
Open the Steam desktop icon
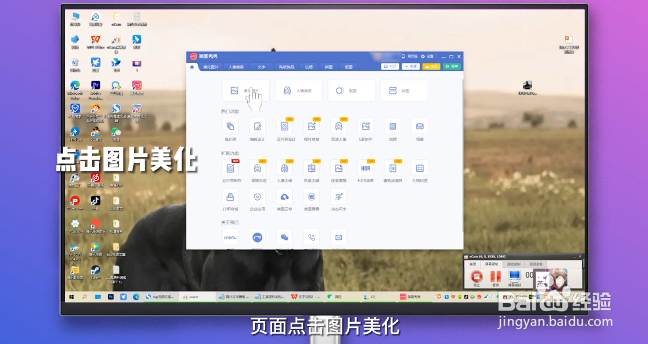96,272
